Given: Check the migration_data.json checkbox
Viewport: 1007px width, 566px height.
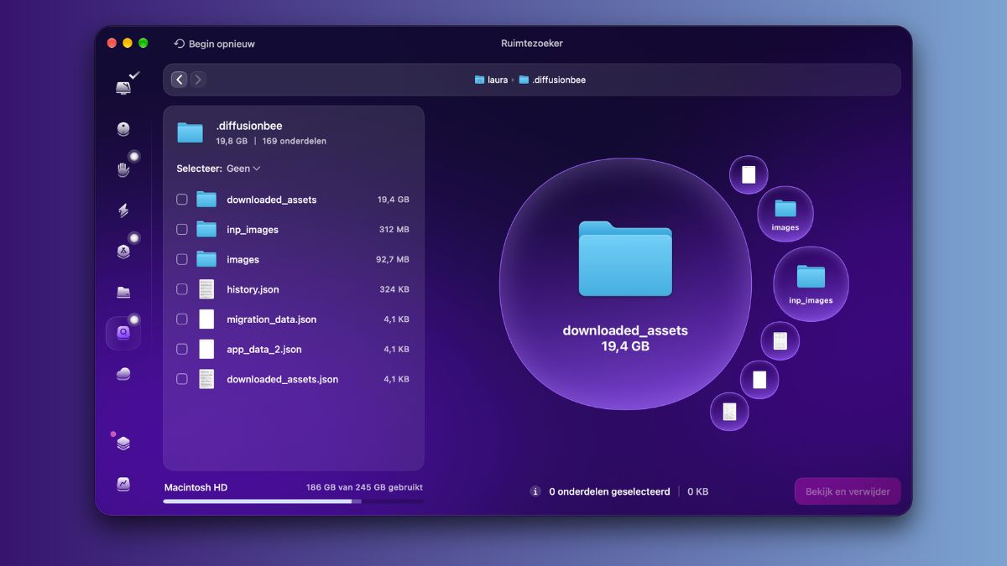Looking at the screenshot, I should point(182,319).
